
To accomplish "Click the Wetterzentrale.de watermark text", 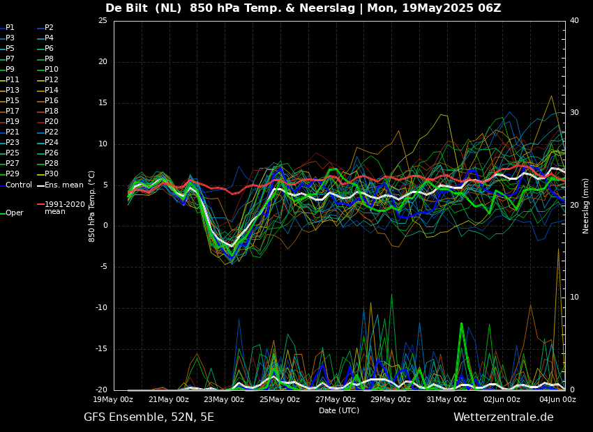I will (x=503, y=417).
